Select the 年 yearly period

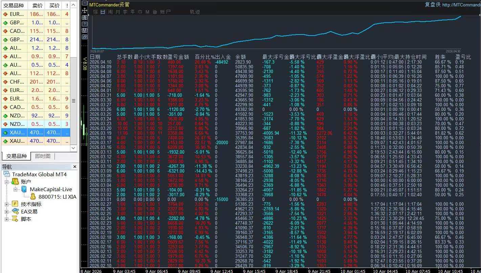133,12
